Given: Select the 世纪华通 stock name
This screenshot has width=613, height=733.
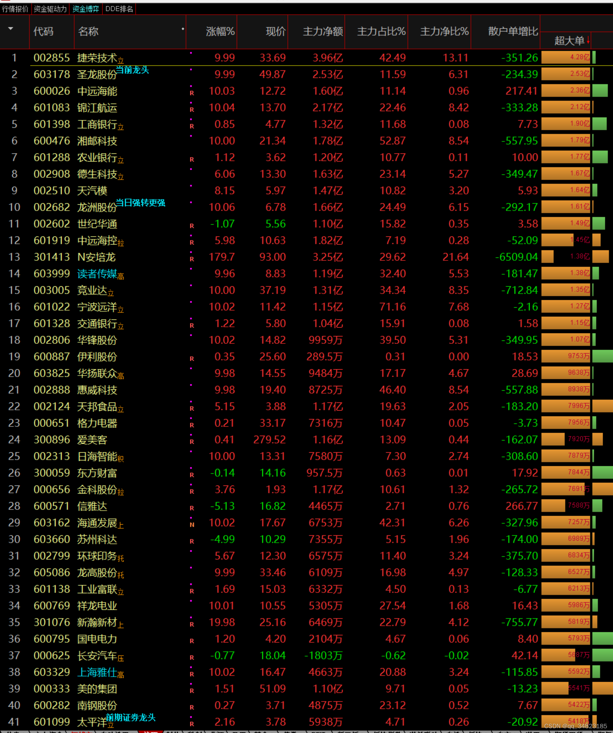Looking at the screenshot, I should tap(97, 224).
